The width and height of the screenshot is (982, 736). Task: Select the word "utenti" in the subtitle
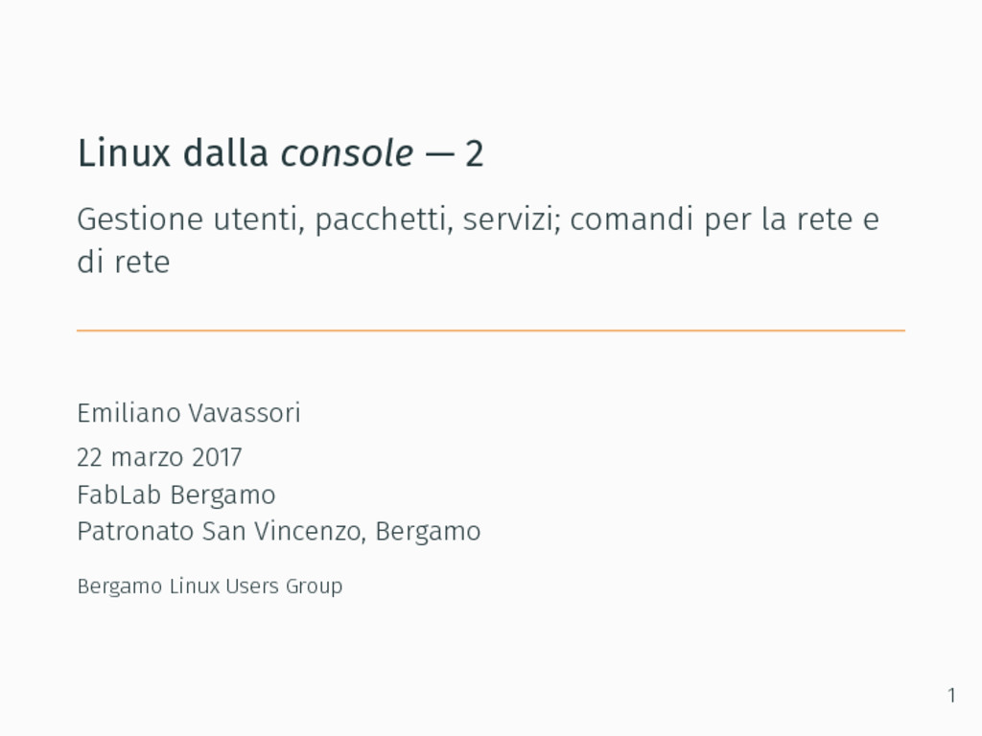click(x=259, y=219)
